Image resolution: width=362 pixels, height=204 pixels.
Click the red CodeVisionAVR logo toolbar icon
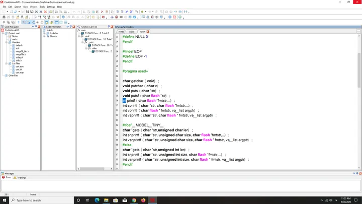click(x=174, y=17)
